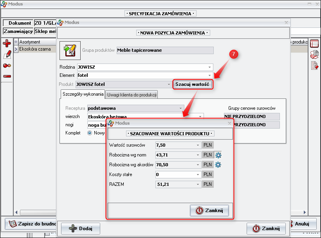The image size is (321, 238).
Task: Click the two red balls icon in left toolbar
Action: [7, 65]
